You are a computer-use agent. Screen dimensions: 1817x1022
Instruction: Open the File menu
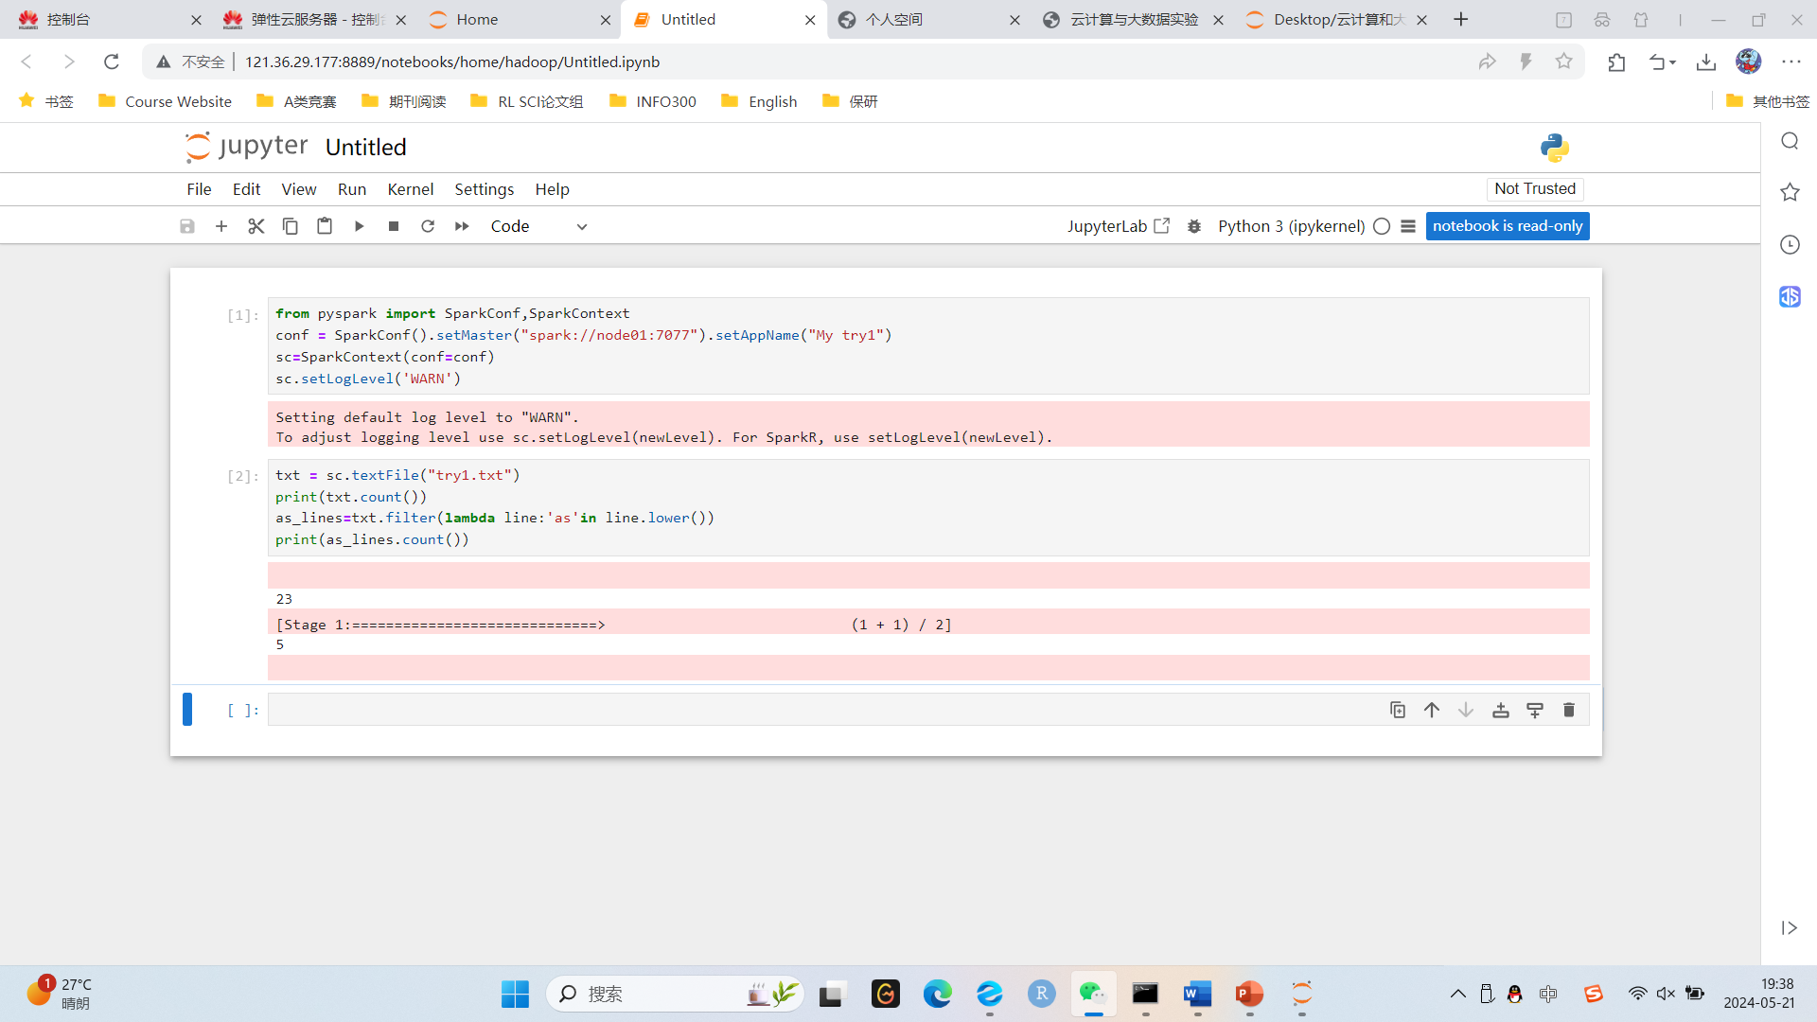pyautogui.click(x=199, y=189)
